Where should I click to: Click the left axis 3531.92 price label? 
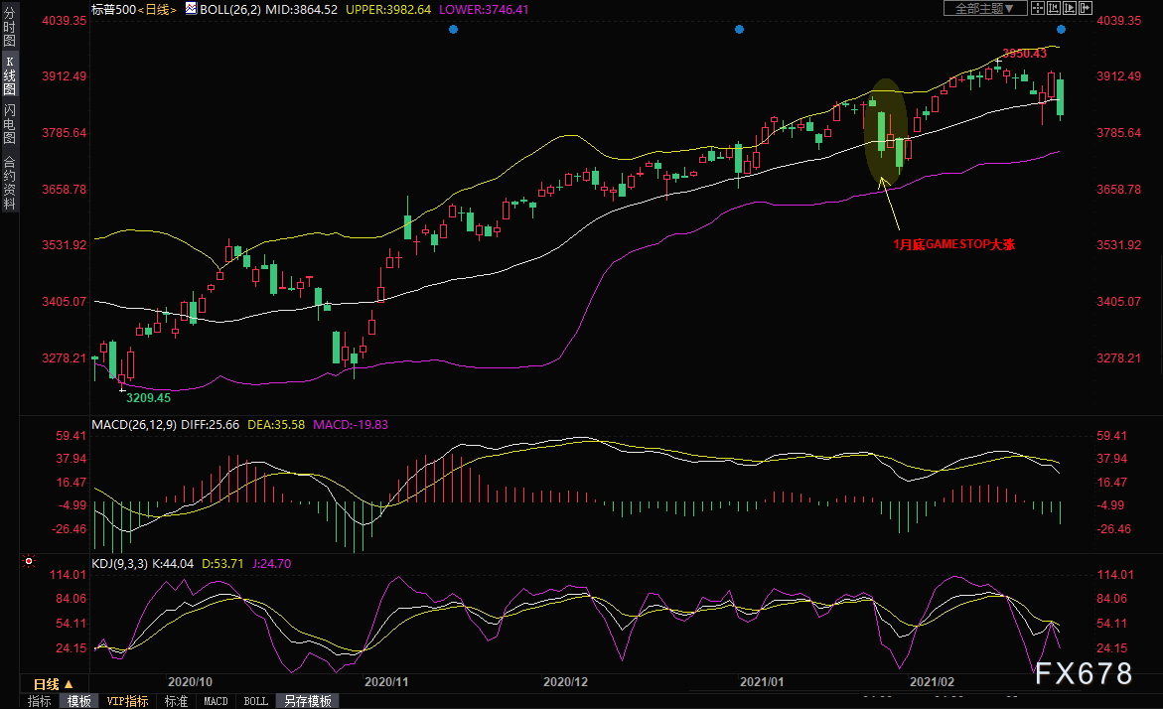(x=64, y=244)
